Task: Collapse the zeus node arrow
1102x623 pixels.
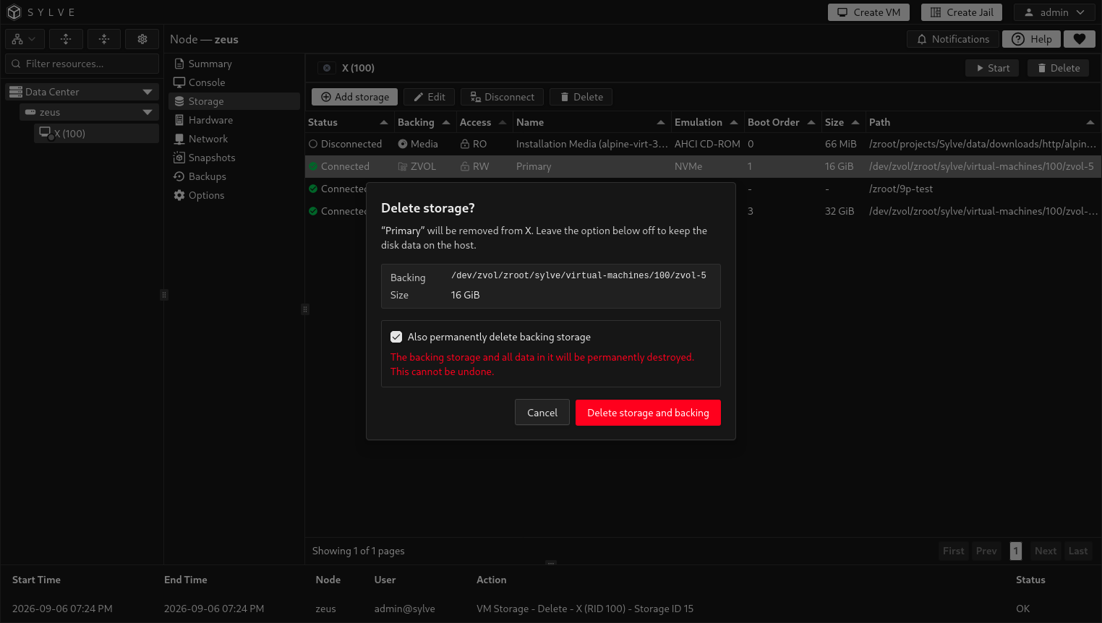Action: tap(148, 112)
